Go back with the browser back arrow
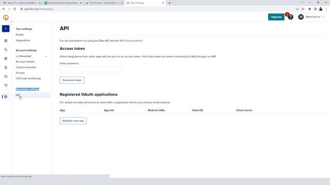The height and width of the screenshot is (185, 330). pyautogui.click(x=4, y=9)
